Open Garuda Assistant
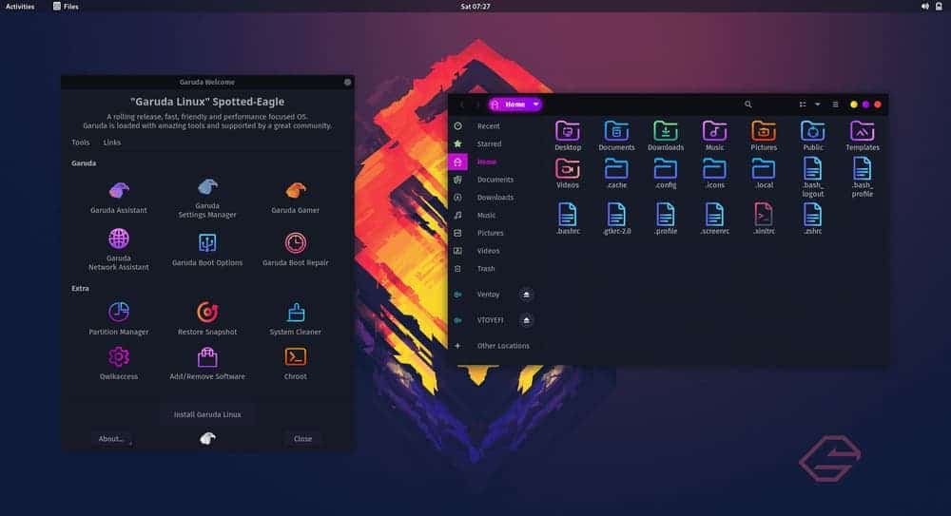 [118, 197]
